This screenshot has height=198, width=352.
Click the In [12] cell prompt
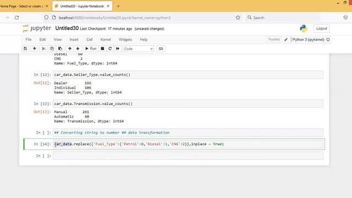pos(42,75)
